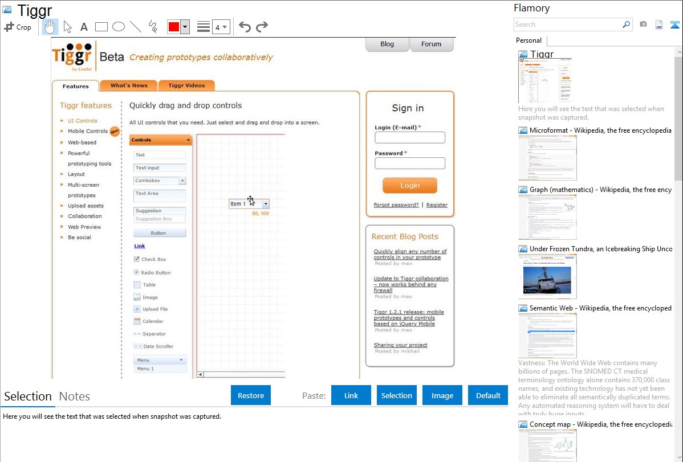Screen dimensions: 683x462
Task: Choose the straight line drawing tool
Action: (x=136, y=27)
